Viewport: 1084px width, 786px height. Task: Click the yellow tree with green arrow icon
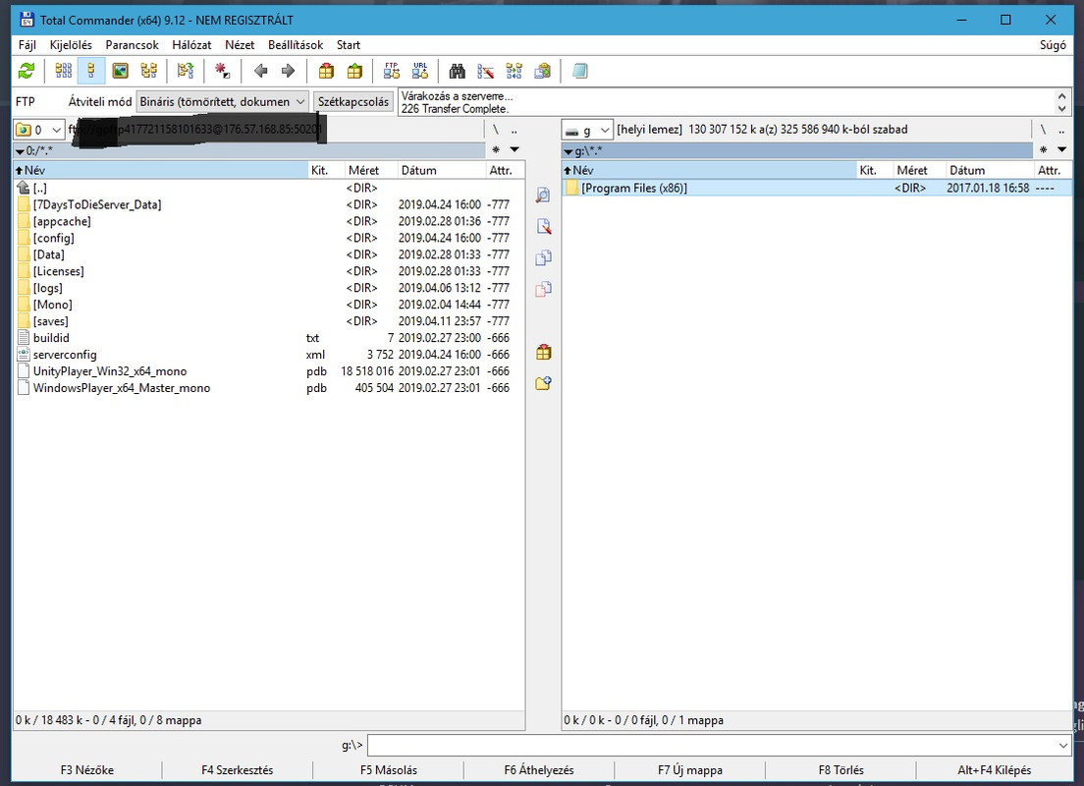[x=186, y=71]
